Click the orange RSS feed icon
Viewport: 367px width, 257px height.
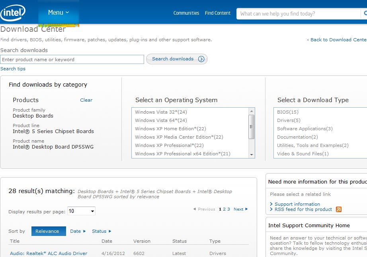coord(339,209)
